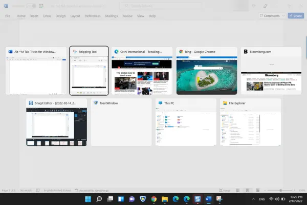
Task: Open the shield security app in taskbar
Action: [143, 199]
